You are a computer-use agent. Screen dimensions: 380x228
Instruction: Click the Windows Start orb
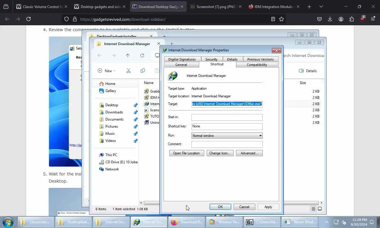[x=8, y=222]
